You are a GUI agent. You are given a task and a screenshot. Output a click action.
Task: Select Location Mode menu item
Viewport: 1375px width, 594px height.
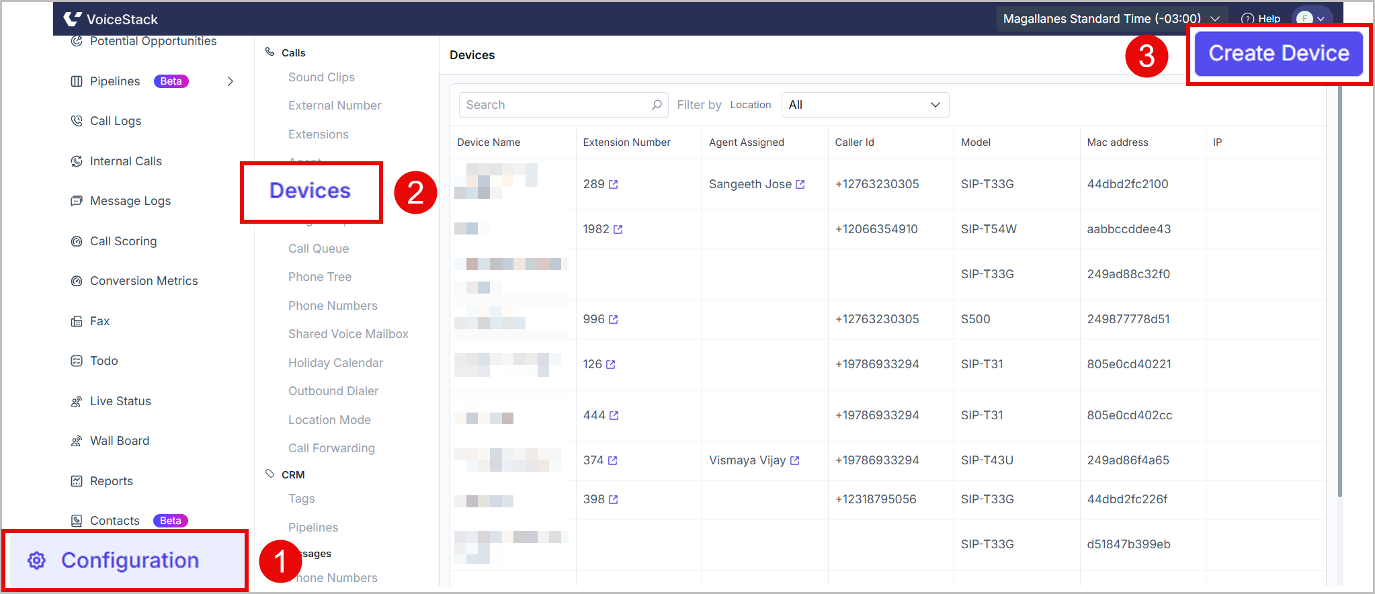329,420
